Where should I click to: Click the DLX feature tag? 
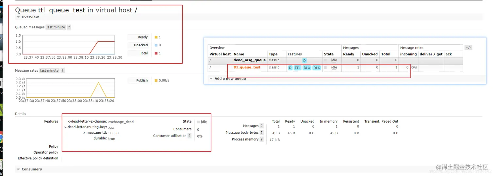pyautogui.click(x=307, y=68)
